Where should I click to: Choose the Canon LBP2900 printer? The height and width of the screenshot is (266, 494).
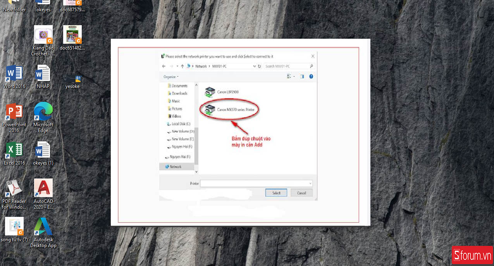[x=224, y=92]
